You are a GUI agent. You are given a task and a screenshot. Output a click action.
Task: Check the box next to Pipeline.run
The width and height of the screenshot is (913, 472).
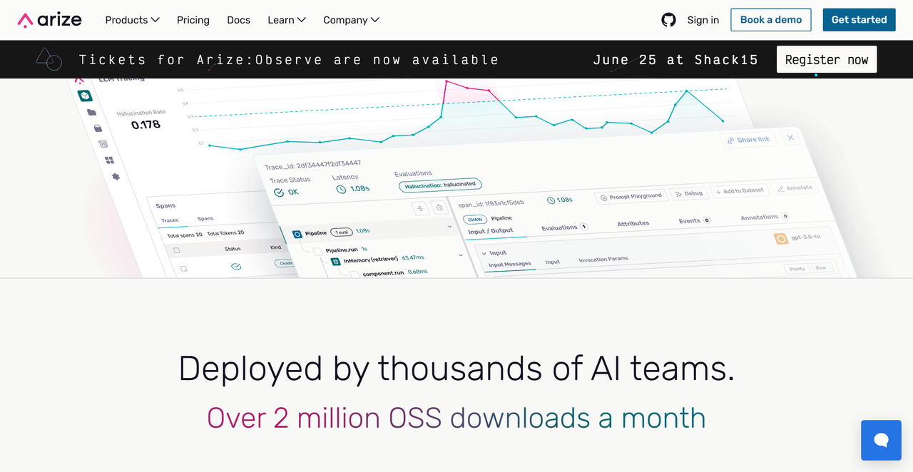pyautogui.click(x=317, y=250)
